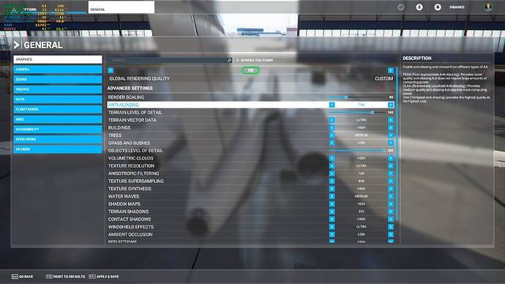Increase Volumetric Clouds setting
The height and width of the screenshot is (284, 505).
coord(391,158)
